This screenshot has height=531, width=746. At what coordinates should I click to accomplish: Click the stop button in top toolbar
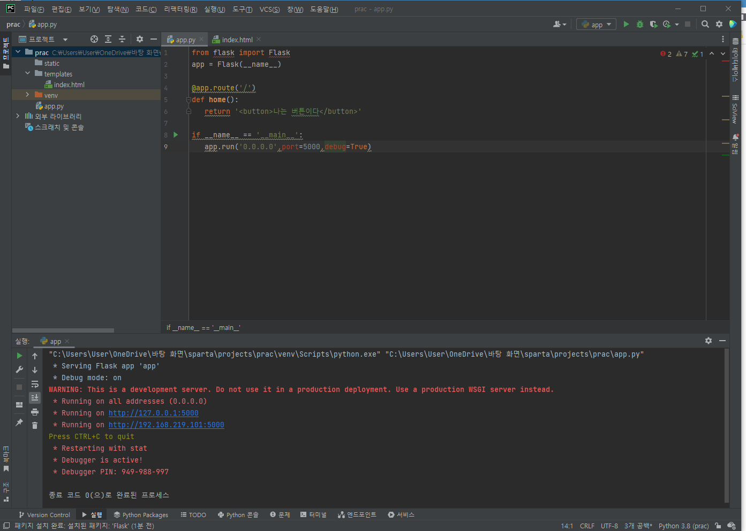[x=688, y=24]
